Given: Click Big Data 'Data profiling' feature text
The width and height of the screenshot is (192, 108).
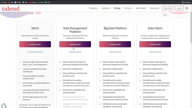Looking at the screenshot, I should tap(115, 75).
